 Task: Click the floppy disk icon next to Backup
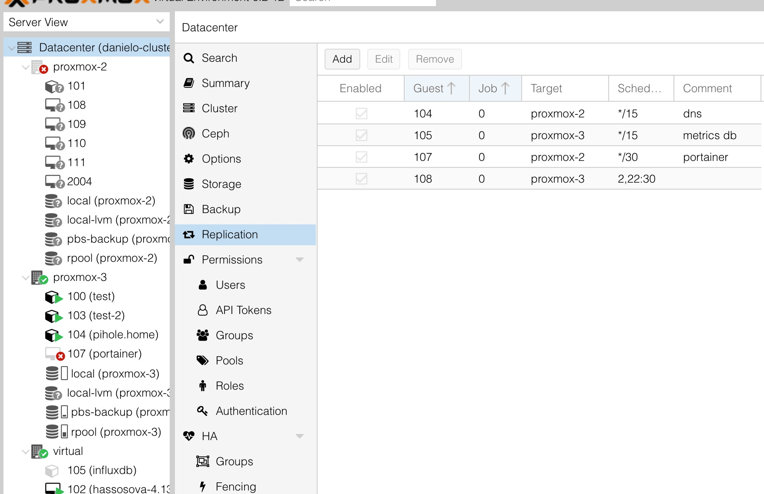189,209
